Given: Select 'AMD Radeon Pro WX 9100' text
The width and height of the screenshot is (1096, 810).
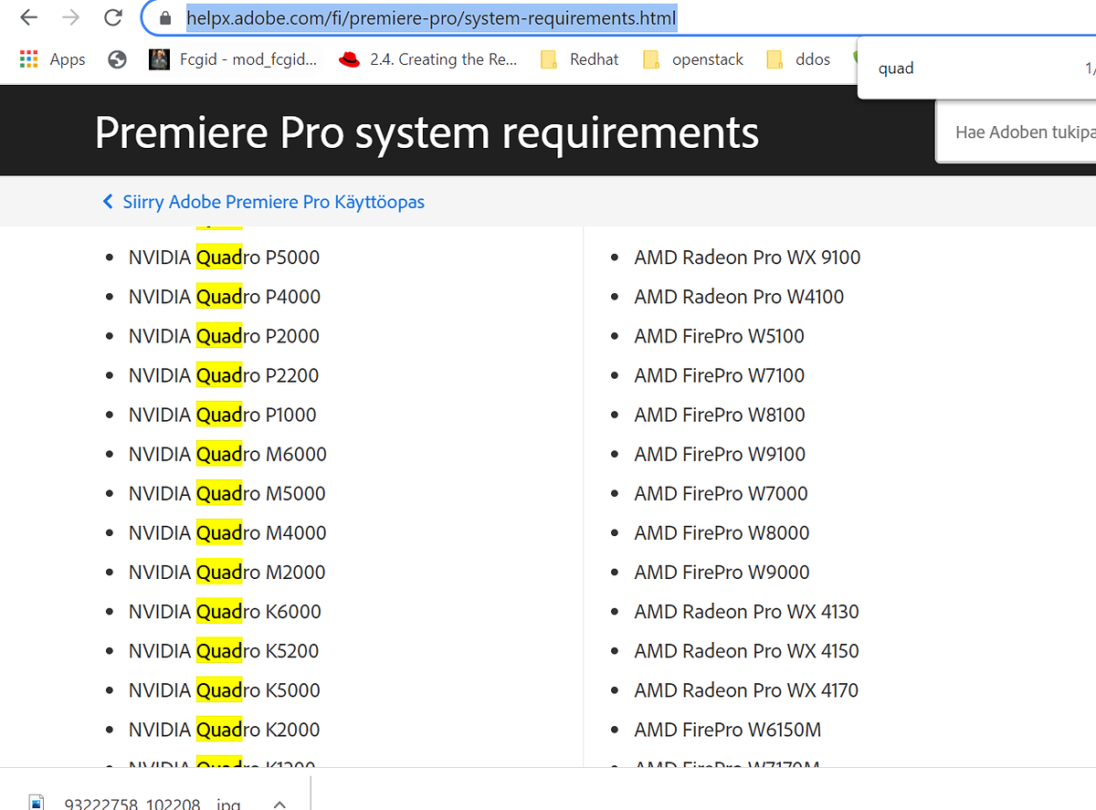Looking at the screenshot, I should (x=747, y=258).
